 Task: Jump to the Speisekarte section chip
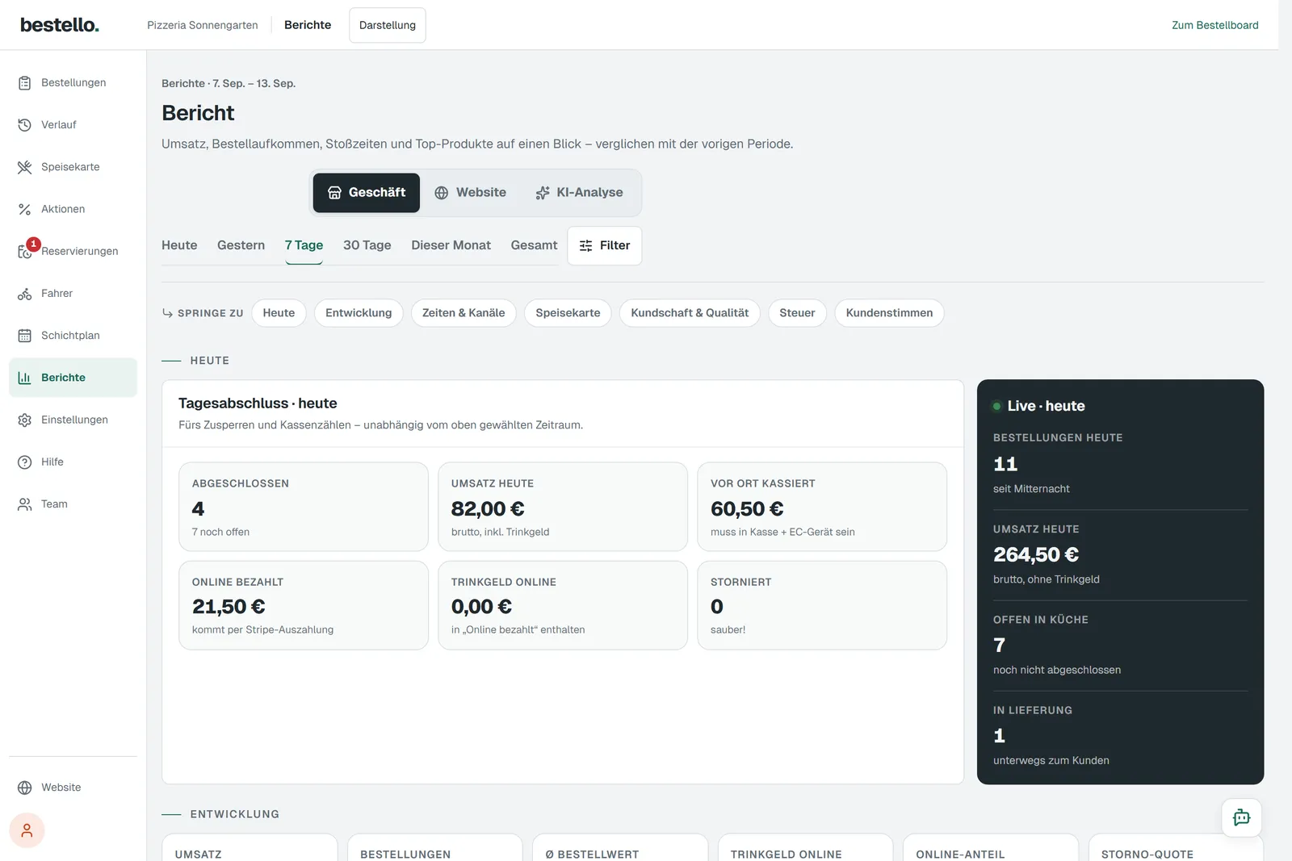click(568, 313)
